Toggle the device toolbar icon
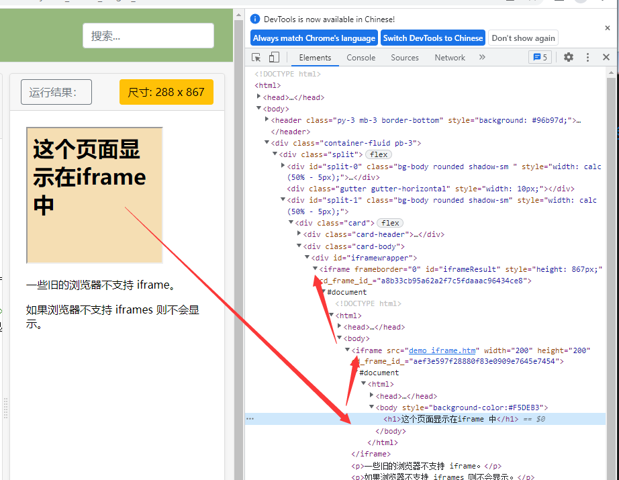 (x=273, y=57)
